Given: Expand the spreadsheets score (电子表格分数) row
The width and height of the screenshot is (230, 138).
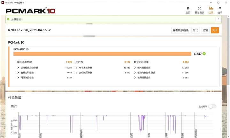Looking at the screenshot, I should [76, 68].
